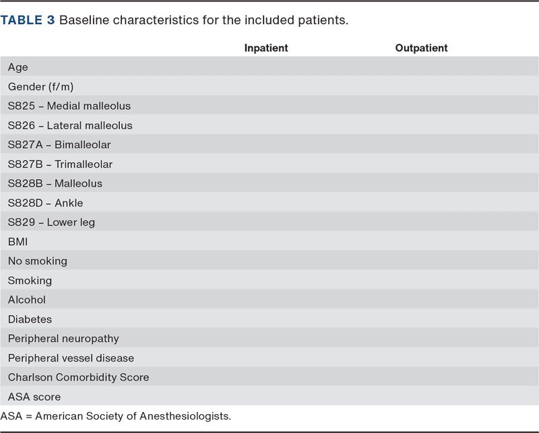Click the Peripheral vessel disease row
This screenshot has width=539, height=433.
(x=71, y=358)
